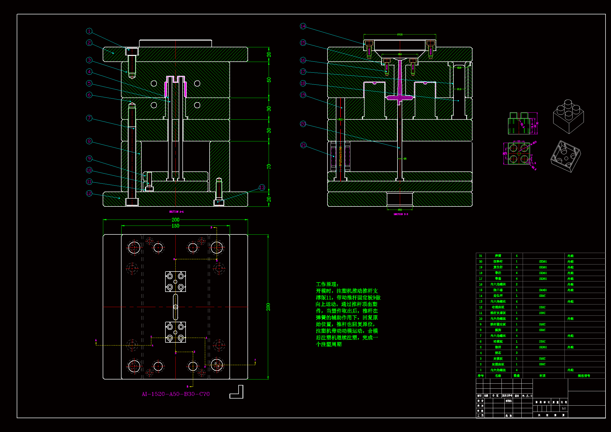Screen dimensions: 611x432
Task: Click part balloon number 1
Action: (89, 31)
